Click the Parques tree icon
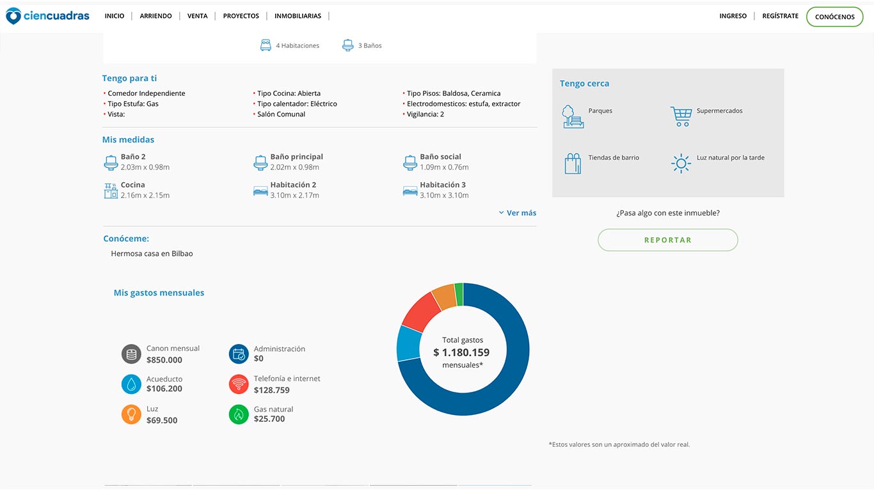This screenshot has height=491, width=874. tap(573, 116)
